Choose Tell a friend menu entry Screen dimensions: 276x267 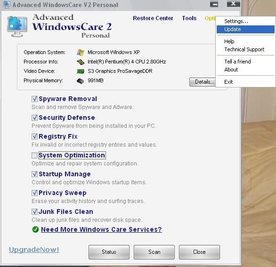click(245, 62)
